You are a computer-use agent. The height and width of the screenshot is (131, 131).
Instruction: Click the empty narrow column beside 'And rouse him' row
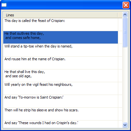click(120, 63)
